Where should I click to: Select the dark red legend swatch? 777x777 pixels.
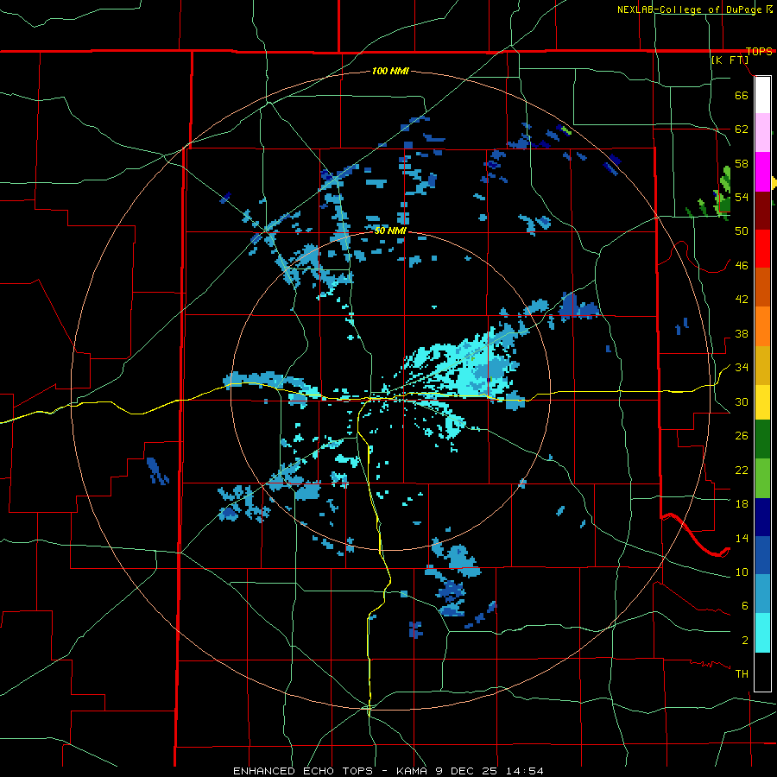[762, 212]
